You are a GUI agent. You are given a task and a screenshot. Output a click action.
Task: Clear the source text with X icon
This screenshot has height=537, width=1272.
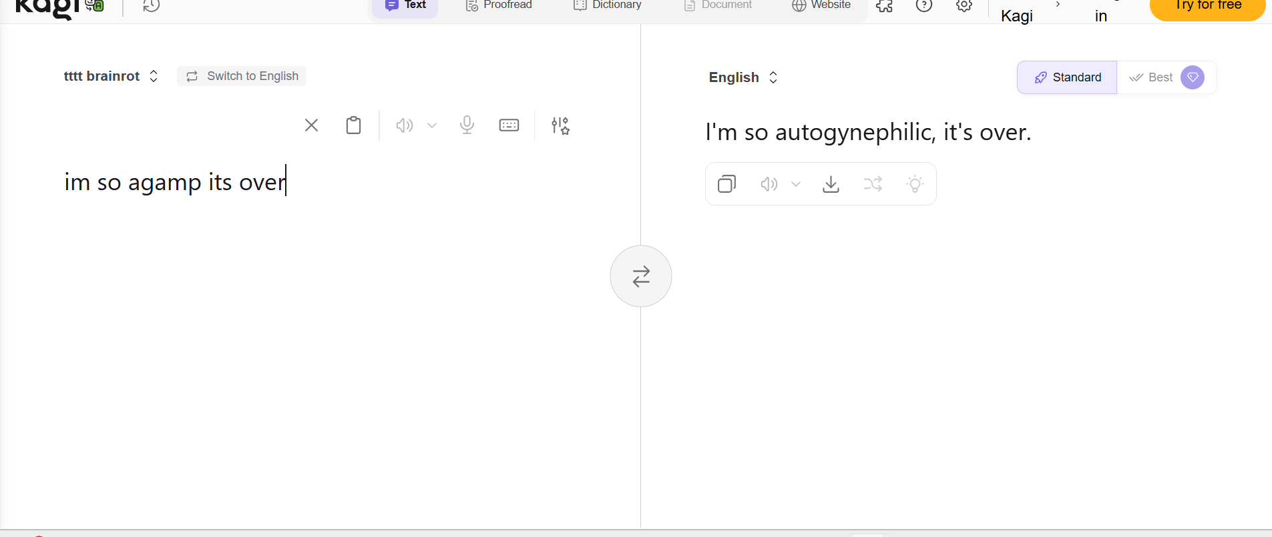click(x=311, y=125)
